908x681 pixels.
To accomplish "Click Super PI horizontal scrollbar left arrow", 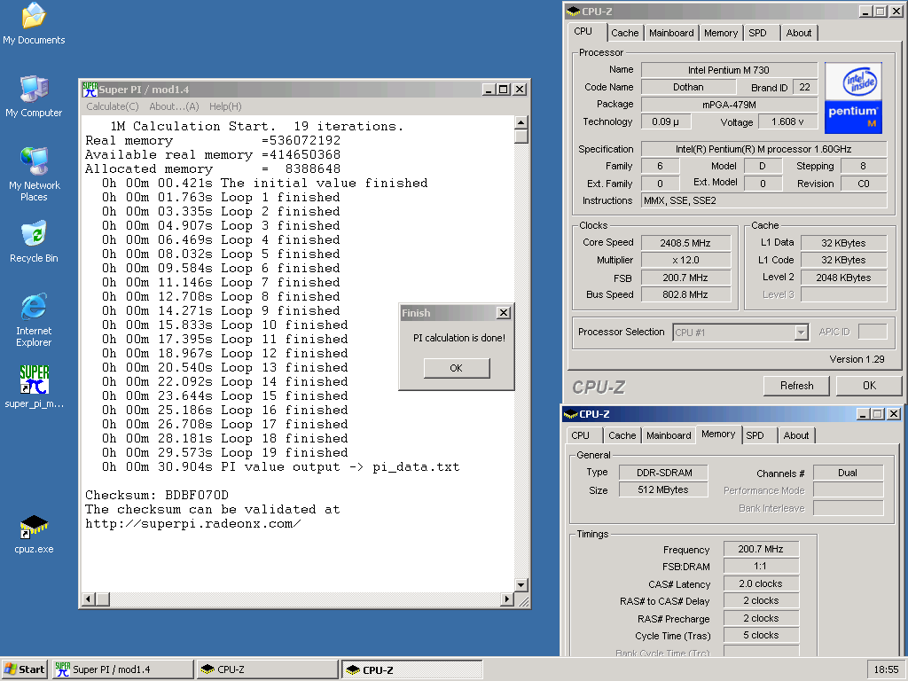I will (89, 599).
